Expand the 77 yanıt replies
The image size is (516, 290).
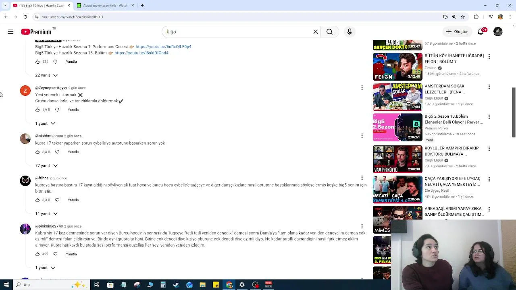pyautogui.click(x=46, y=166)
